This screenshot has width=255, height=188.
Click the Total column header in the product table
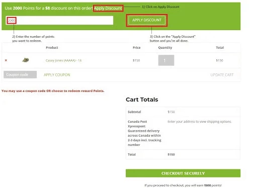(220, 48)
